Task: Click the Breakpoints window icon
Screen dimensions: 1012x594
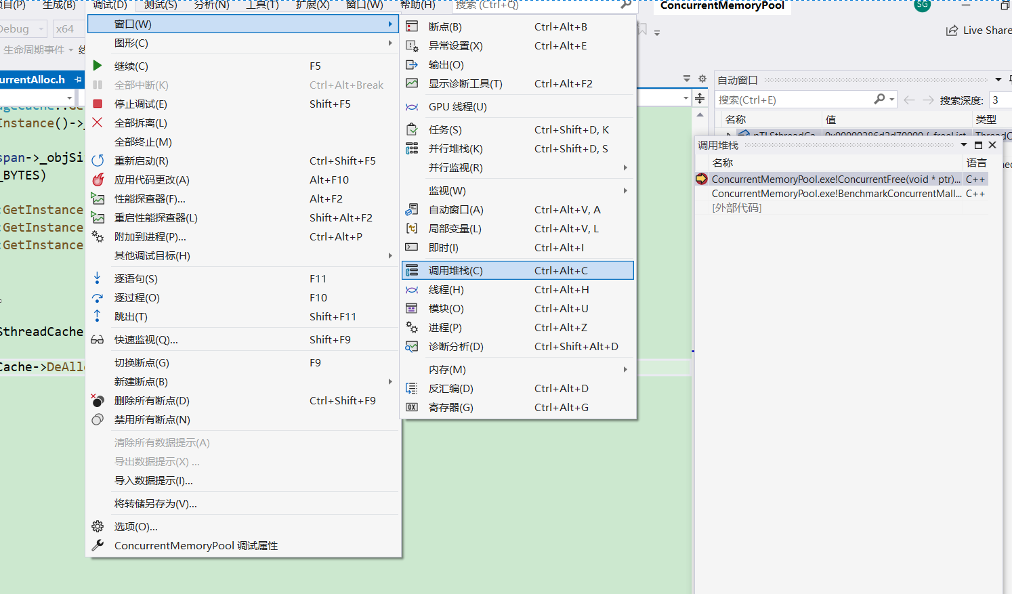Action: (x=412, y=26)
